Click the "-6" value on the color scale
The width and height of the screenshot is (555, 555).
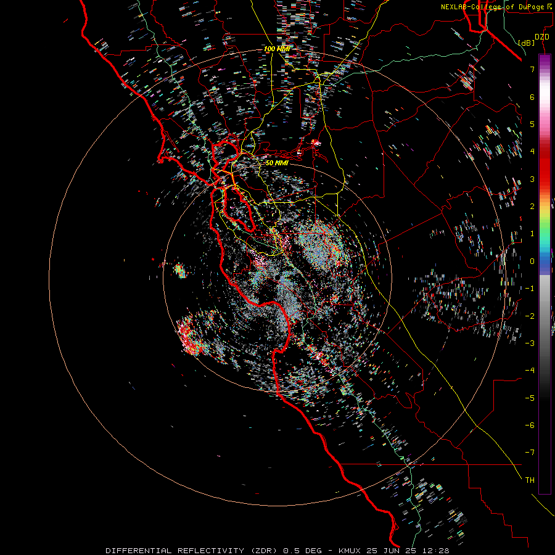point(530,425)
